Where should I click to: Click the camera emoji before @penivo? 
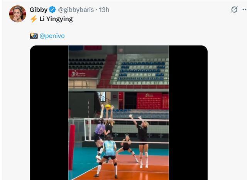(x=34, y=36)
